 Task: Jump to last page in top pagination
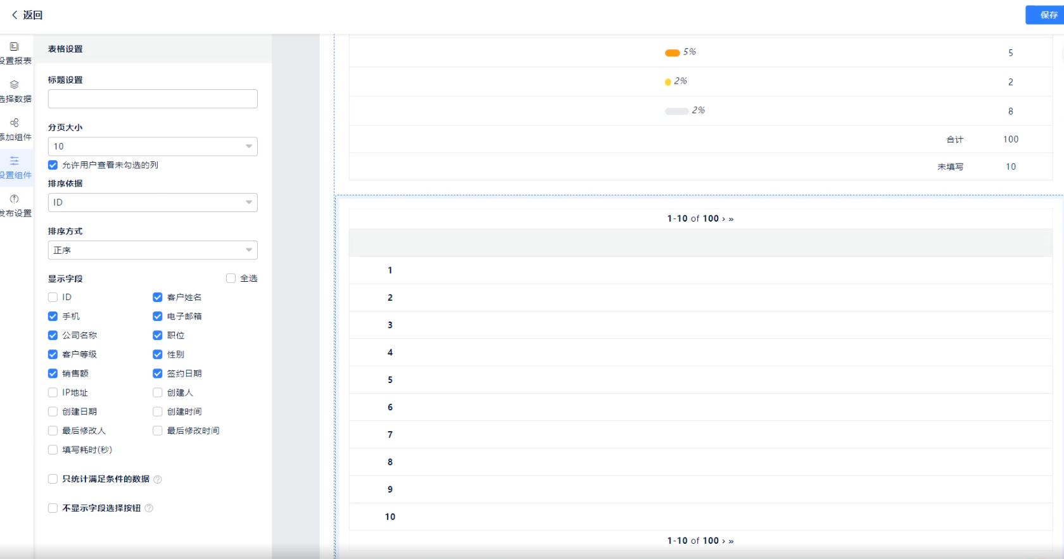[731, 219]
